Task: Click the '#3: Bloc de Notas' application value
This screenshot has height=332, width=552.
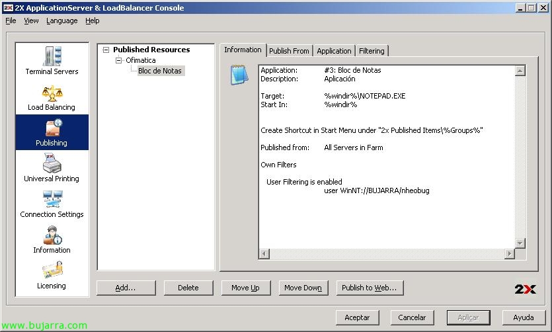Action: point(352,70)
